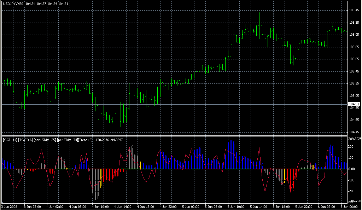Click the first yellow bar below zero line

tap(101, 178)
